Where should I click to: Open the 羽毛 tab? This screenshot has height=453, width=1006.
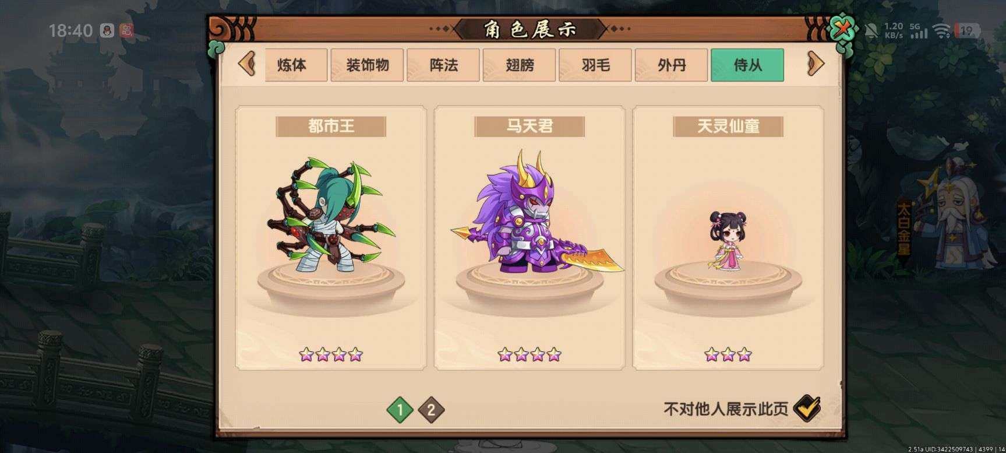tap(595, 65)
